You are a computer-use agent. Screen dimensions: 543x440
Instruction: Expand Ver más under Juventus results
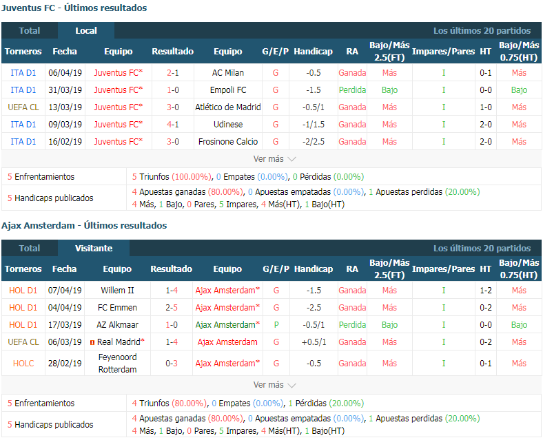point(274,159)
